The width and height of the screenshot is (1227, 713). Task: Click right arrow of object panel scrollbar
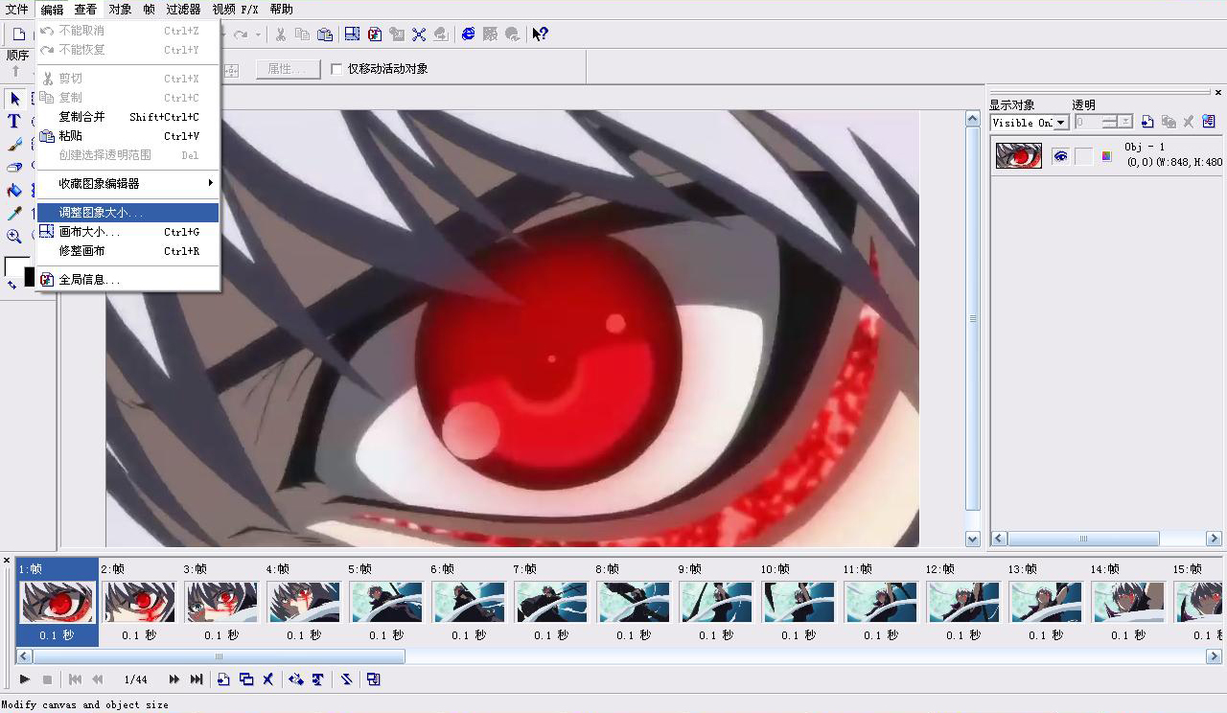[x=1214, y=540]
